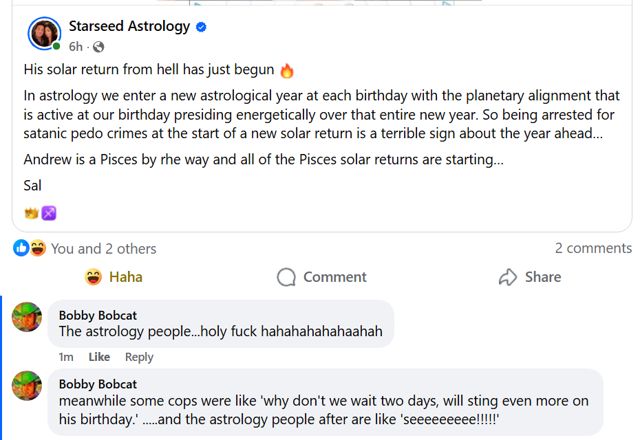
Task: View reactions from You and 2 others
Action: pos(103,249)
